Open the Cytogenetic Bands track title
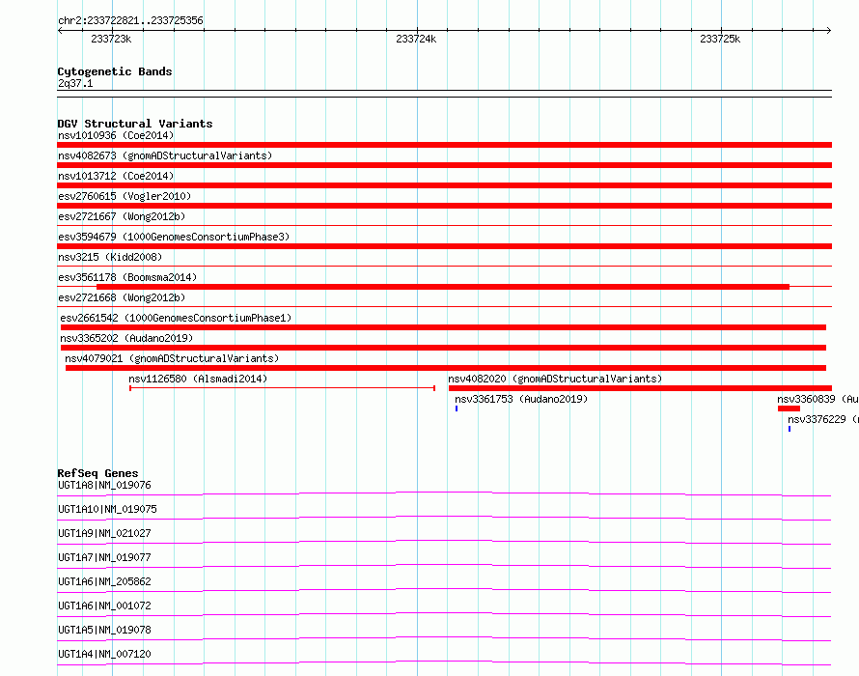The width and height of the screenshot is (859, 676). 115,71
